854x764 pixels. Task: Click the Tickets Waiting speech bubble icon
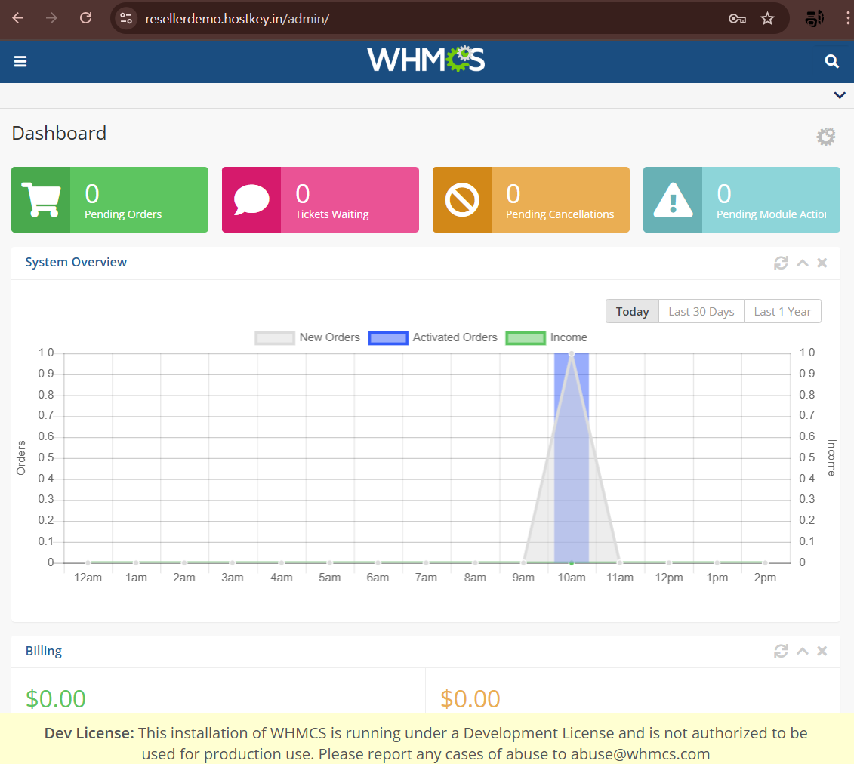[251, 199]
